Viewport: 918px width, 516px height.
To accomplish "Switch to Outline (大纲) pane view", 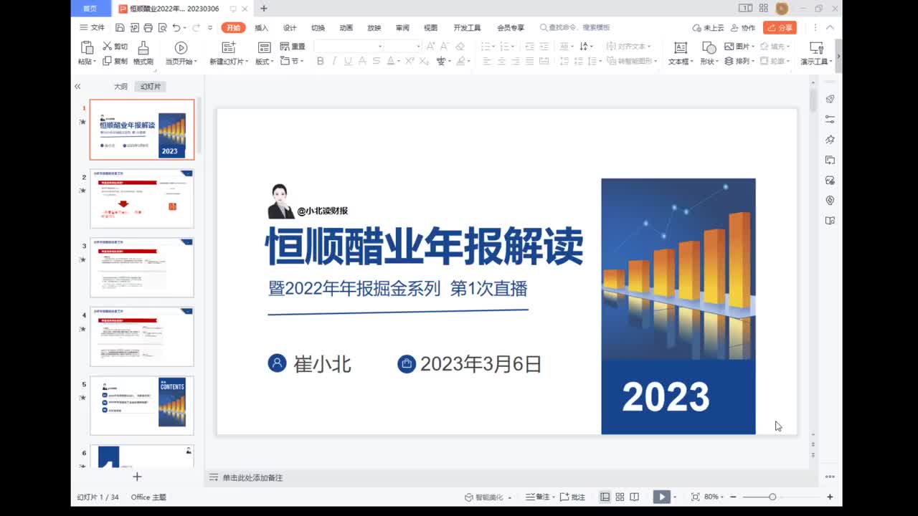I will pyautogui.click(x=120, y=86).
